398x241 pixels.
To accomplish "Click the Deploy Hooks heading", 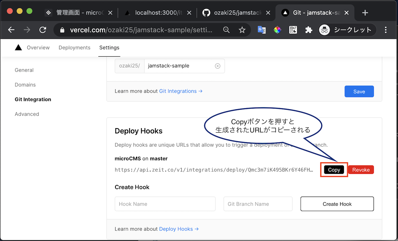I will [x=138, y=131].
